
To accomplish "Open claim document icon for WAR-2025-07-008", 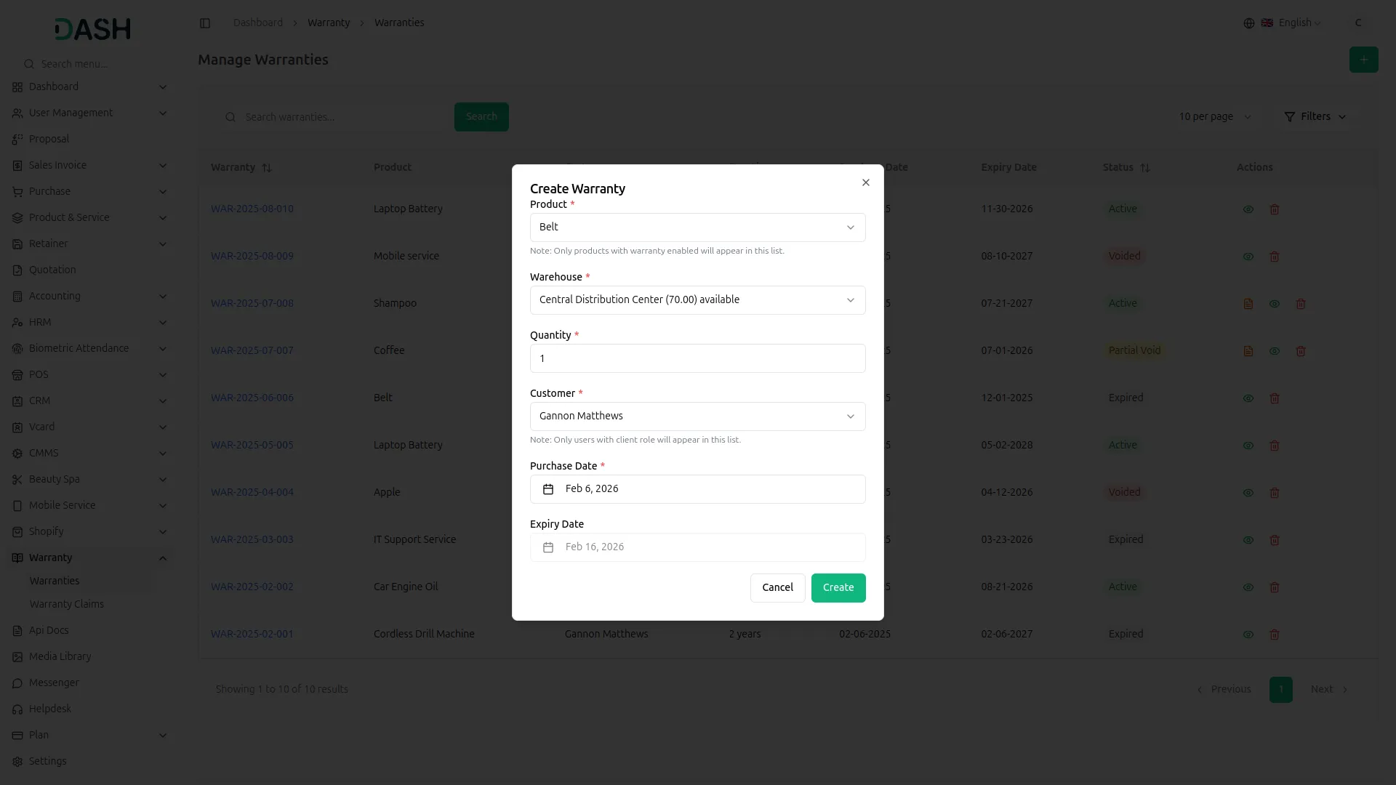I will click(x=1248, y=304).
